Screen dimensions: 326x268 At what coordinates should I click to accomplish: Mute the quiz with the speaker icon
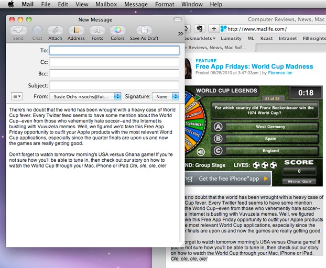click(201, 152)
